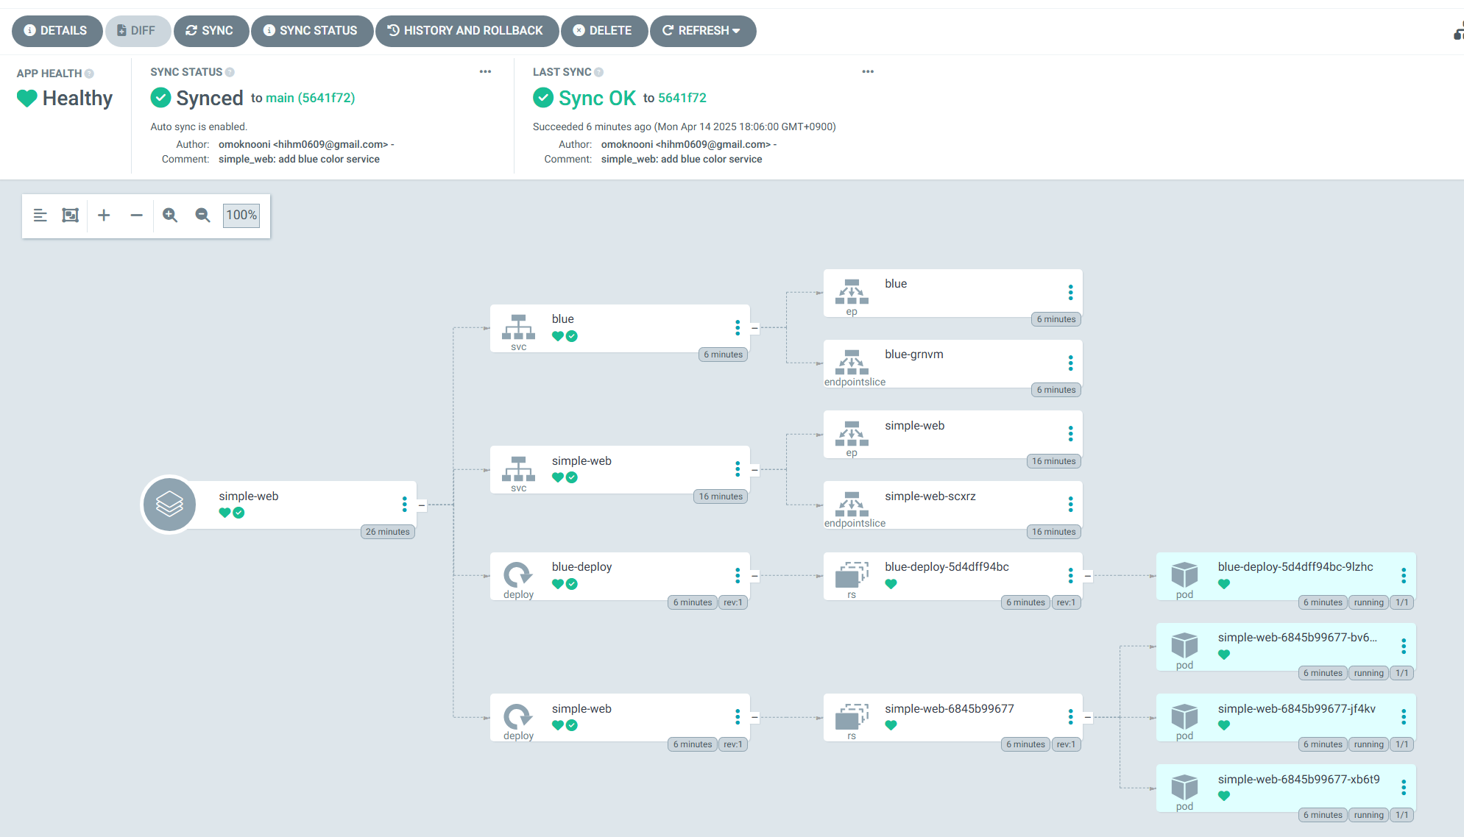Image resolution: width=1464 pixels, height=837 pixels.
Task: Open Sync Status panel three-dot menu
Action: [x=485, y=72]
